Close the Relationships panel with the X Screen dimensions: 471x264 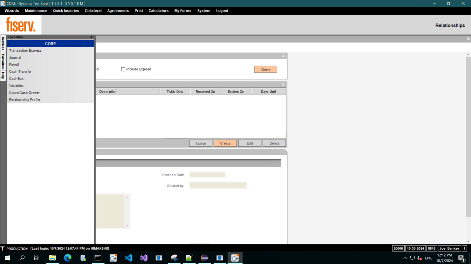click(x=468, y=39)
